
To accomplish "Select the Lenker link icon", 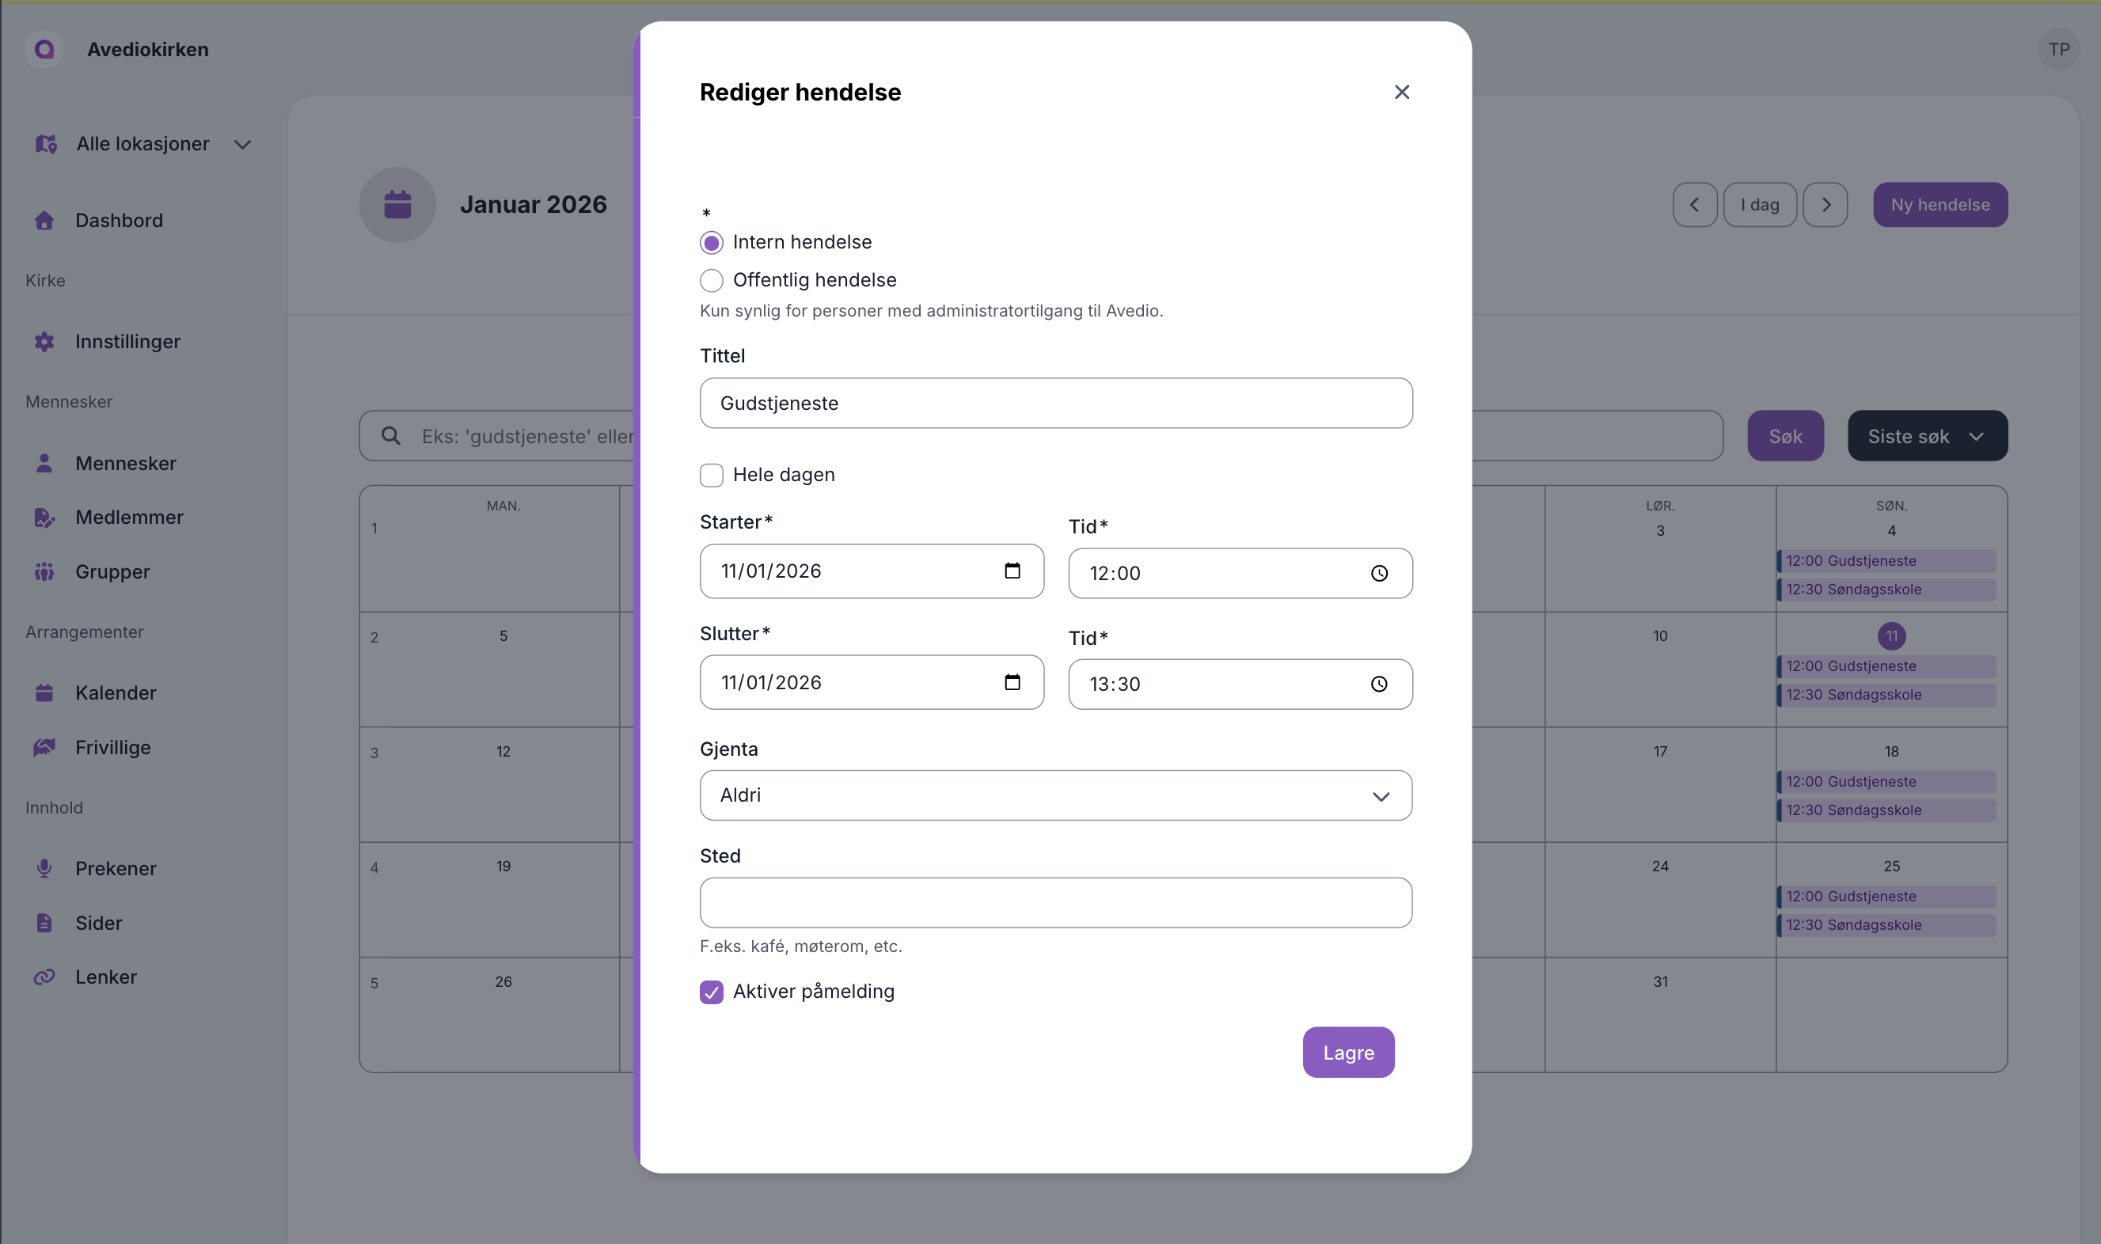I will 44,976.
